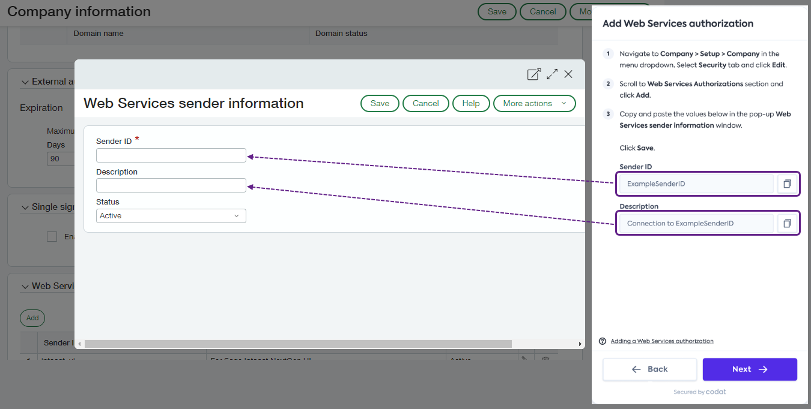Close the Web Services sender information dialog
Viewport: 811px width, 409px height.
pyautogui.click(x=568, y=74)
